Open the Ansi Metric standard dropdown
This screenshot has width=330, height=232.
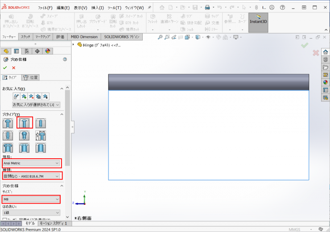[x=31, y=163]
